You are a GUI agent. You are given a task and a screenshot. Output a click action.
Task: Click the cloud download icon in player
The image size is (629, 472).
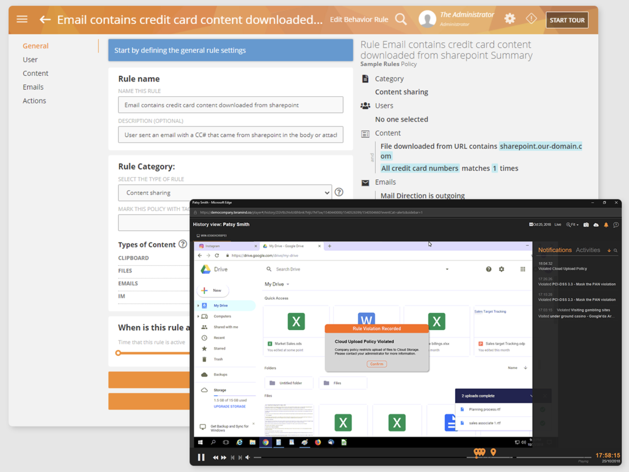(x=596, y=225)
